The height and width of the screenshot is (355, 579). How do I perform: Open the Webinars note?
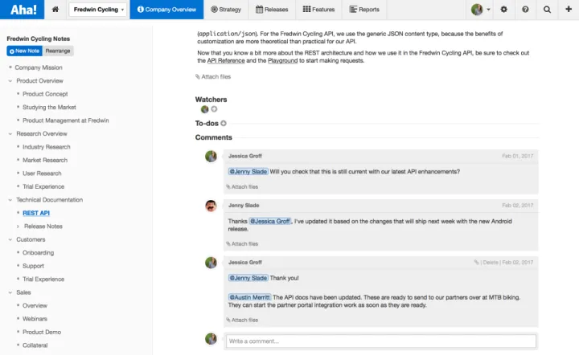pos(35,319)
